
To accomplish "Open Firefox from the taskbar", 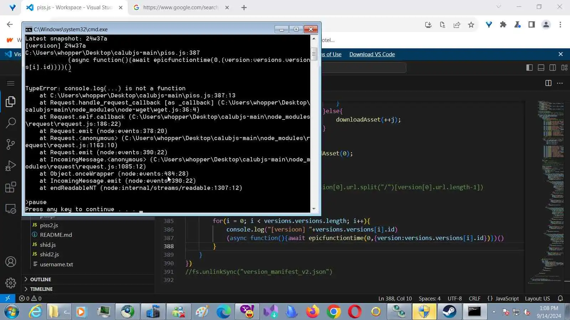I will click(312, 312).
